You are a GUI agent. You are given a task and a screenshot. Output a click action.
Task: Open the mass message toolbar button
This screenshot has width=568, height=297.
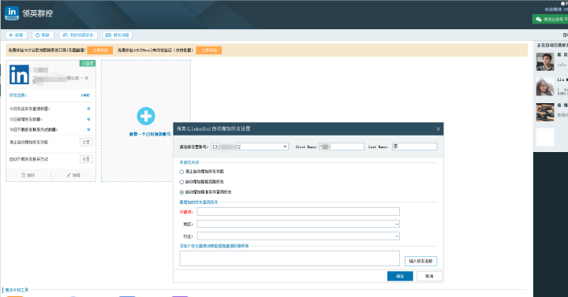coord(118,35)
